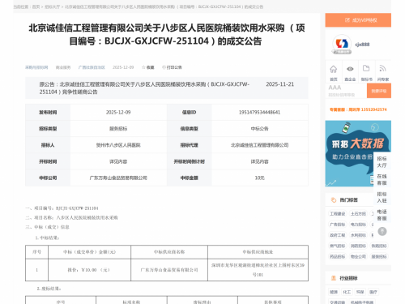The width and height of the screenshot is (405, 304).
Task: Select the 电力招标 hot tag
Action: tap(358, 225)
